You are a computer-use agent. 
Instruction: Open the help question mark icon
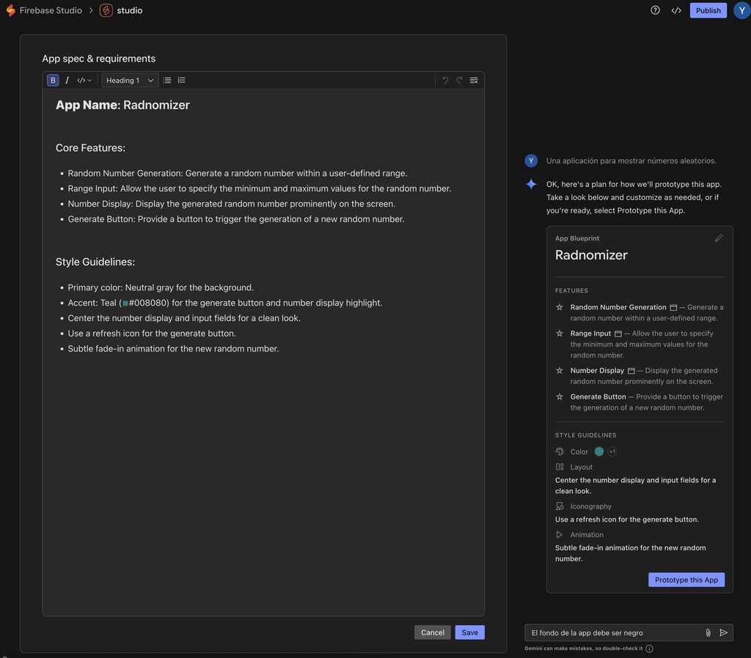655,10
